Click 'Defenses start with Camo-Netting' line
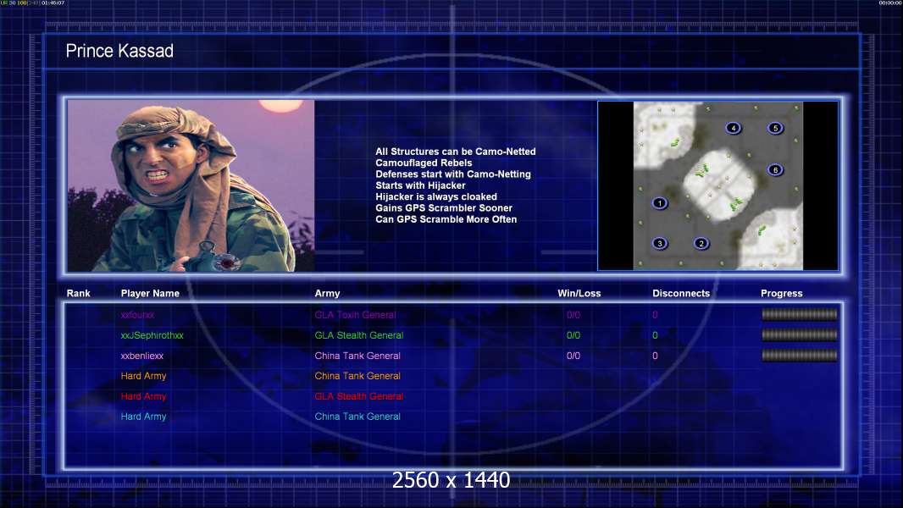The width and height of the screenshot is (903, 508). 453,174
